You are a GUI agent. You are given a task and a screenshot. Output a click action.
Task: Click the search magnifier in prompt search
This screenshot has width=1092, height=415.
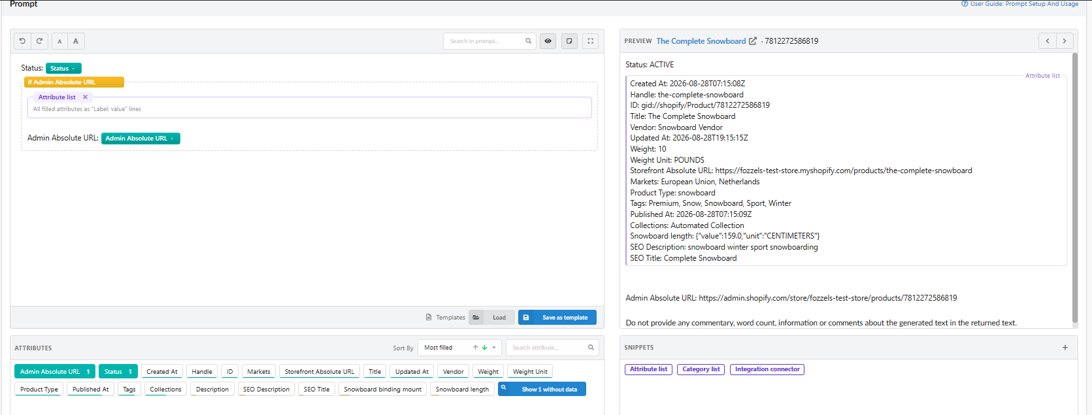tap(529, 41)
